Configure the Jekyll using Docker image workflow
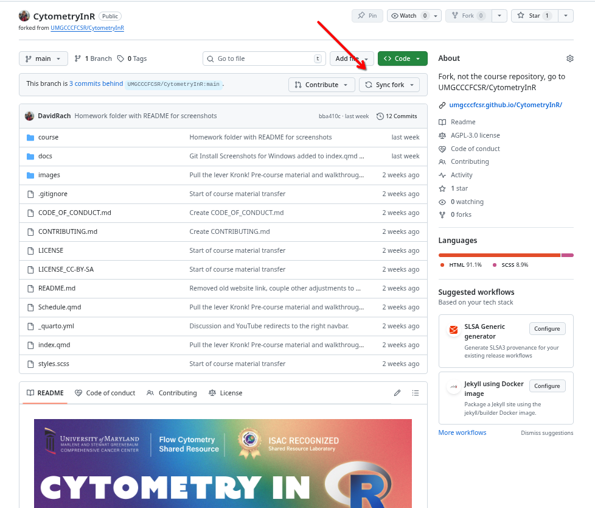Image resolution: width=595 pixels, height=508 pixels. click(x=547, y=386)
